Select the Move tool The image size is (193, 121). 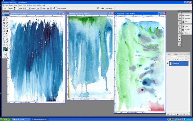point(7,18)
